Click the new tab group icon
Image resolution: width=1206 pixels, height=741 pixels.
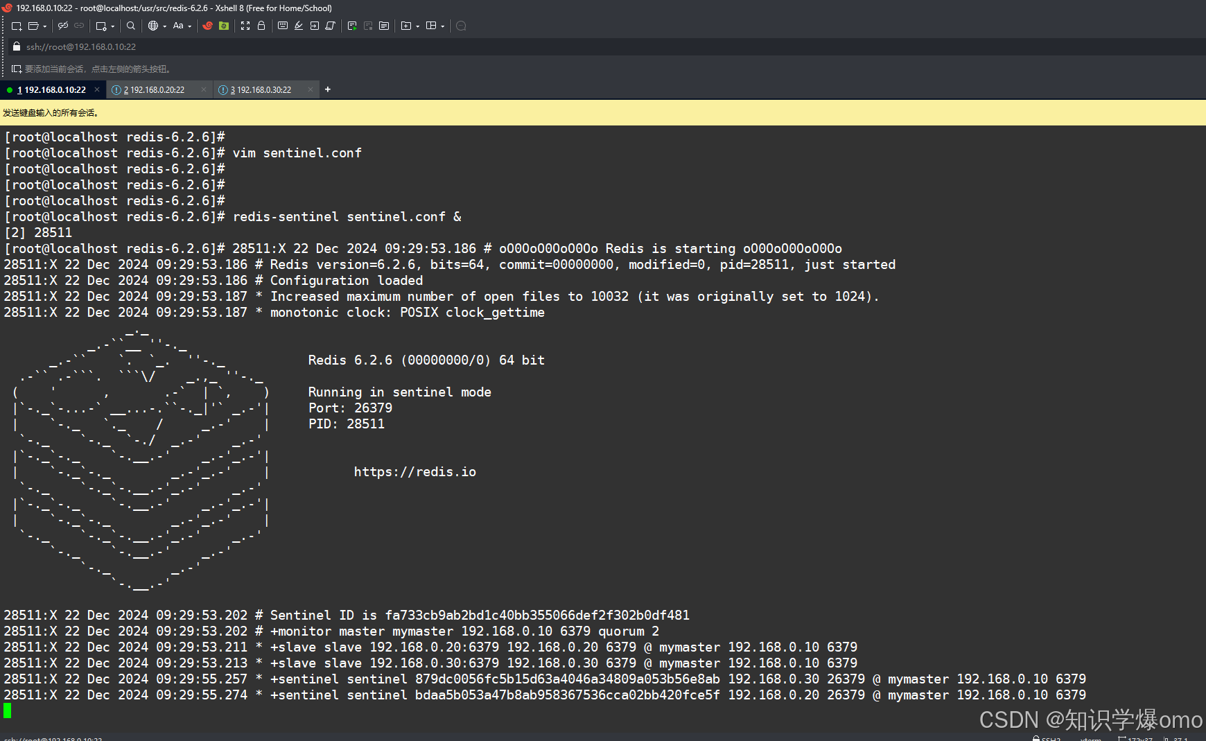coord(406,26)
